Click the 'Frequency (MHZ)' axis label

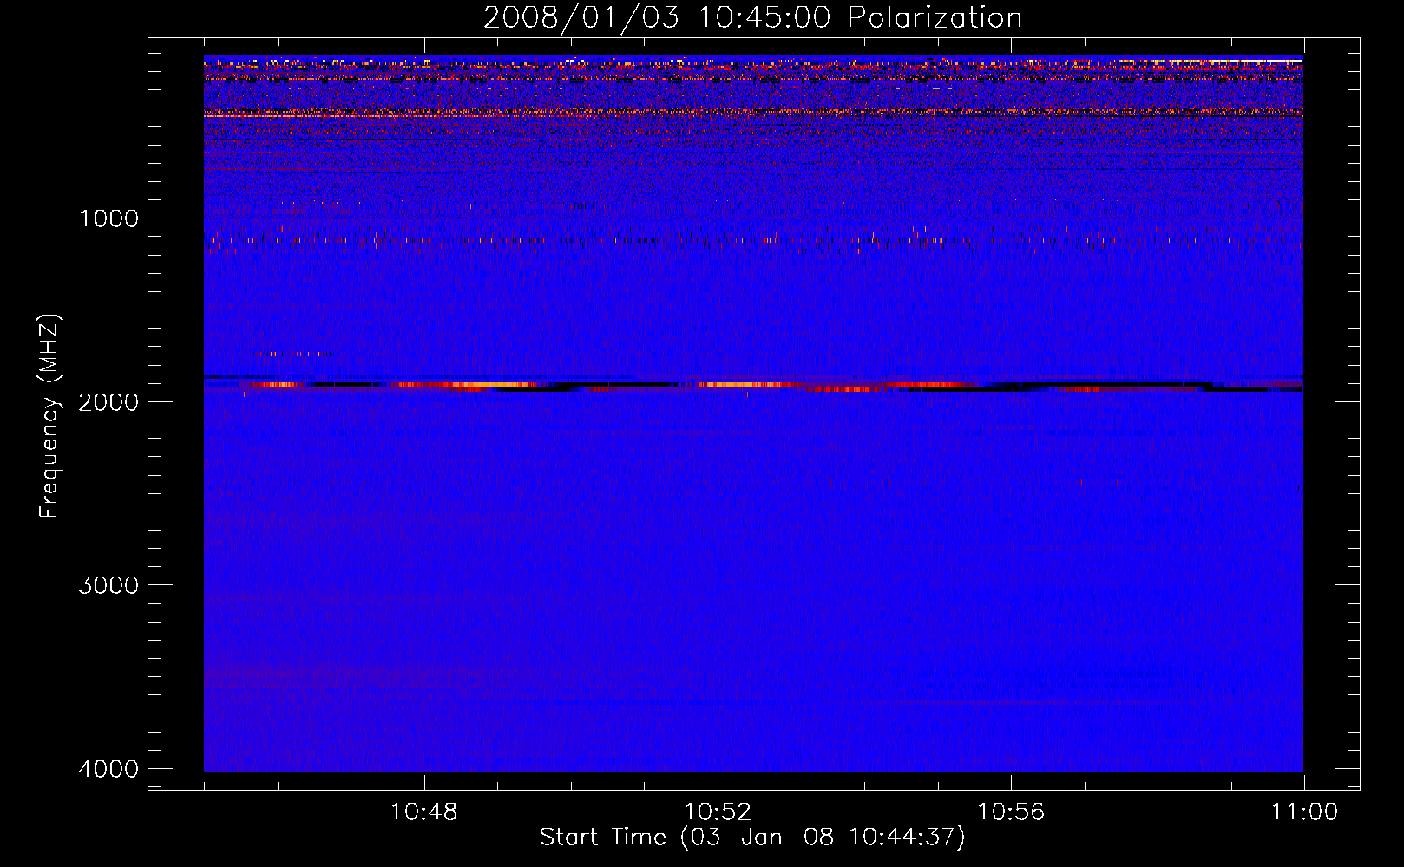coord(49,416)
